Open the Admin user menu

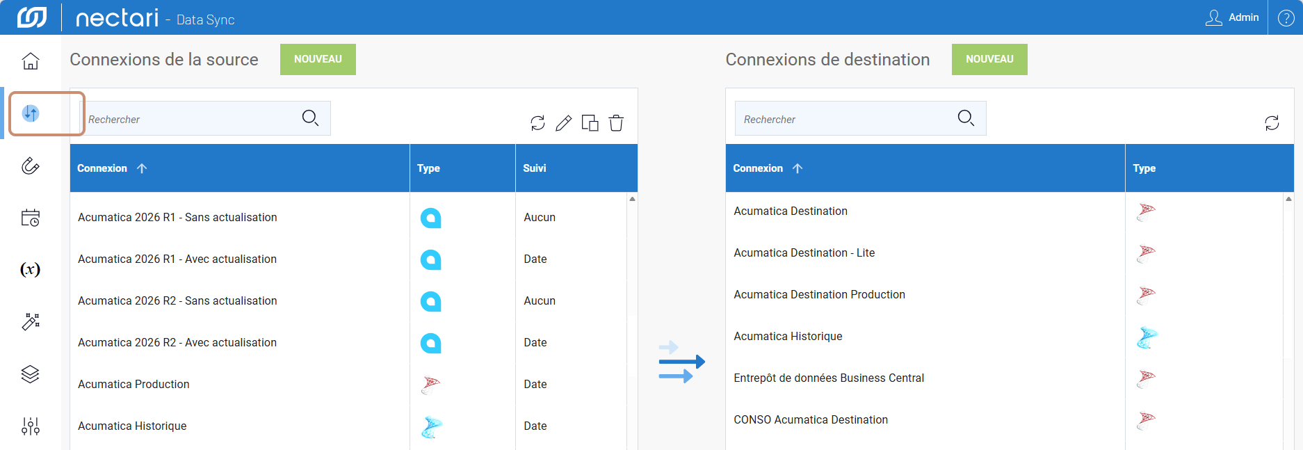coord(1232,17)
